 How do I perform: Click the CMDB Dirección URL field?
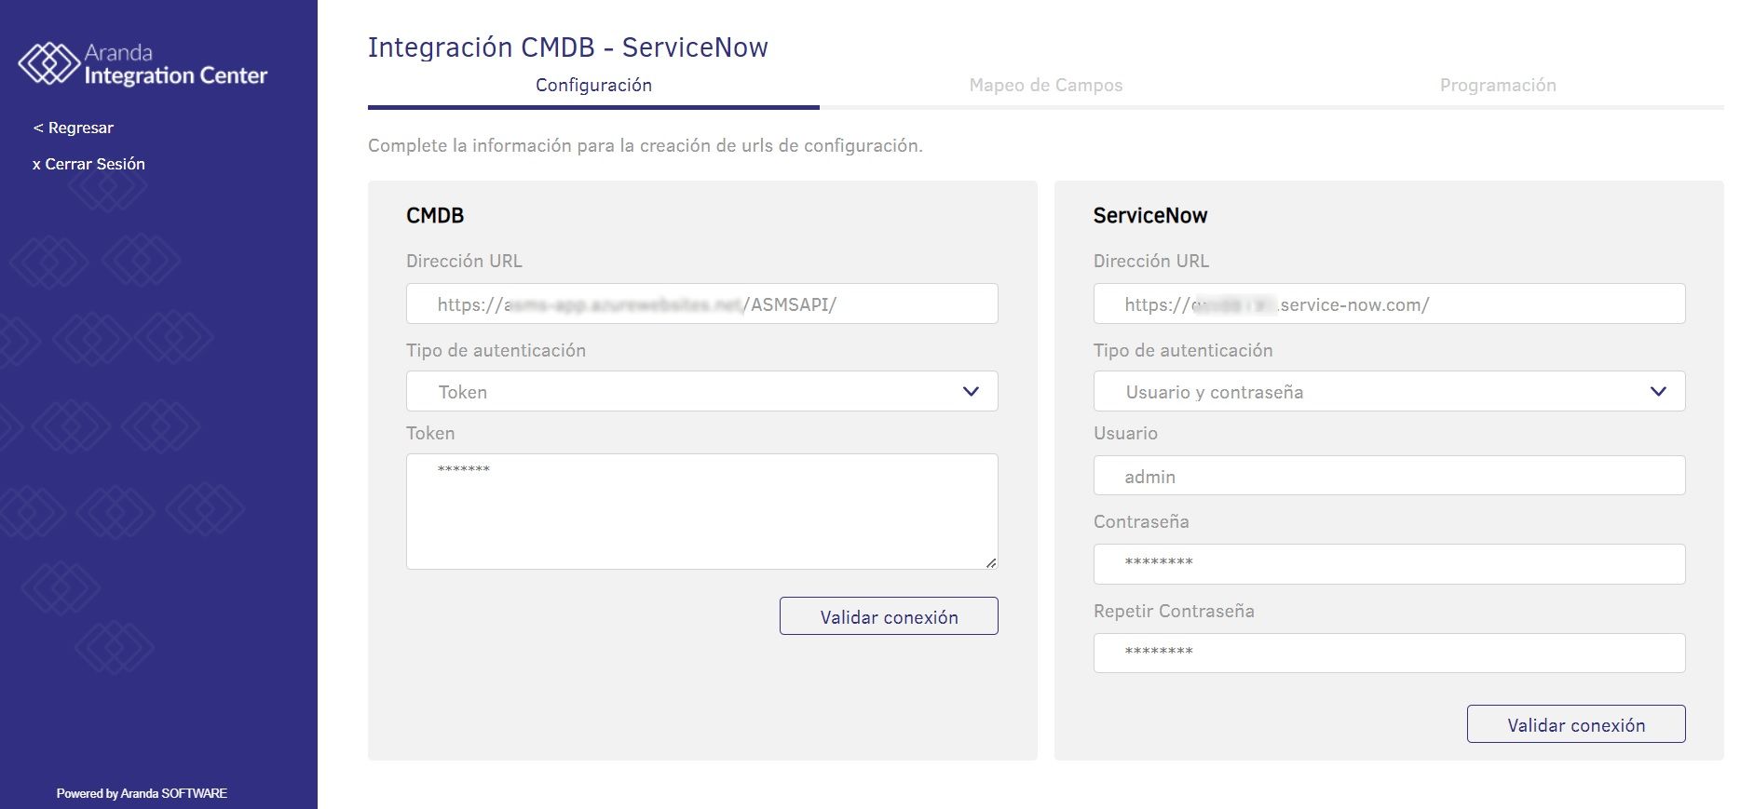(701, 304)
